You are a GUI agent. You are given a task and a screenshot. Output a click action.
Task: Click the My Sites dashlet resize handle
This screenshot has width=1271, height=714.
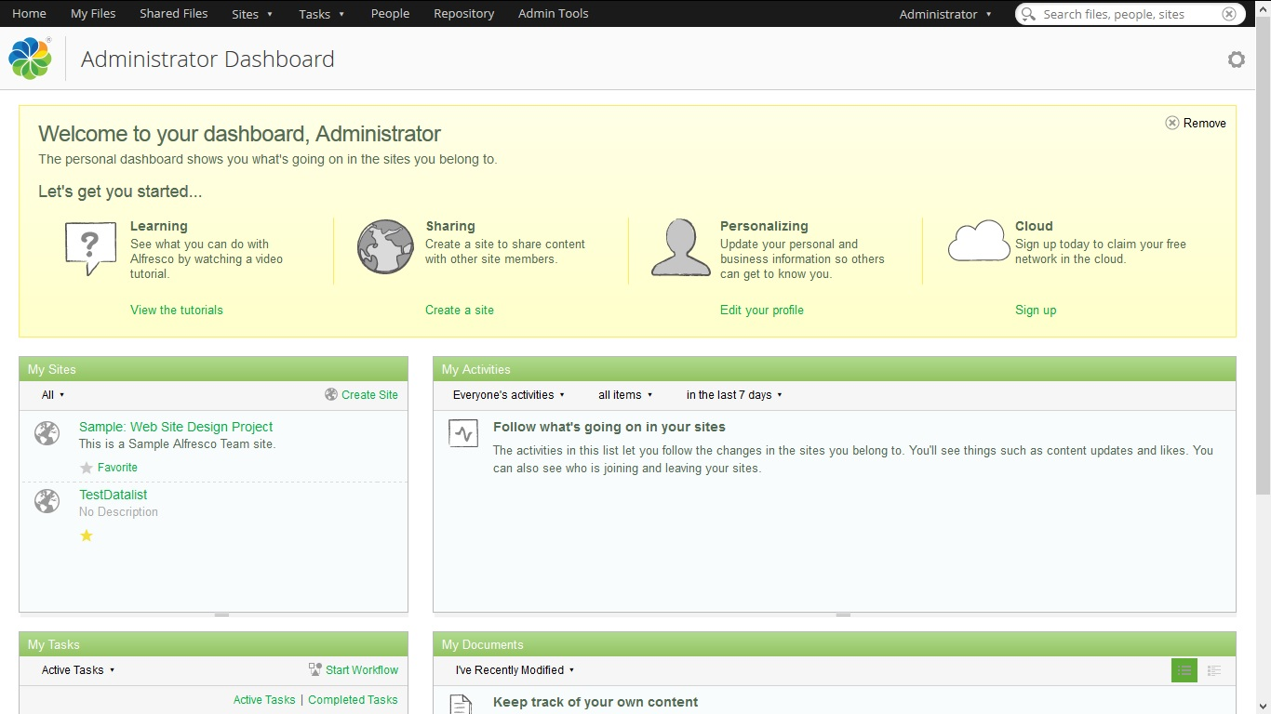[221, 615]
